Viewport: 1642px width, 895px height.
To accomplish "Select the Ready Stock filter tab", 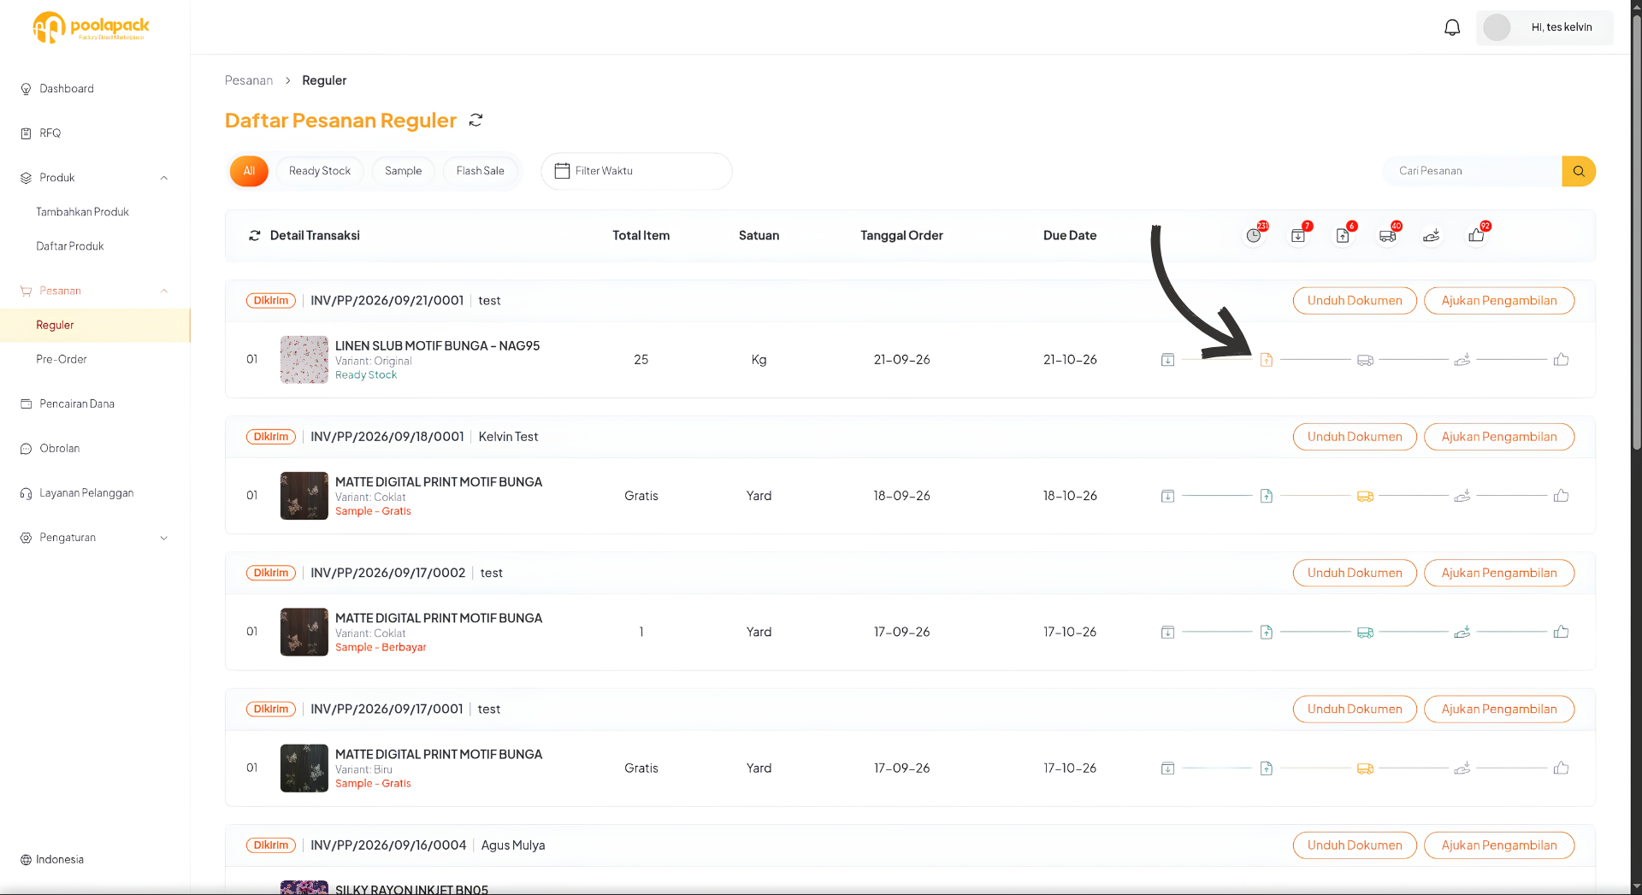I will (320, 171).
